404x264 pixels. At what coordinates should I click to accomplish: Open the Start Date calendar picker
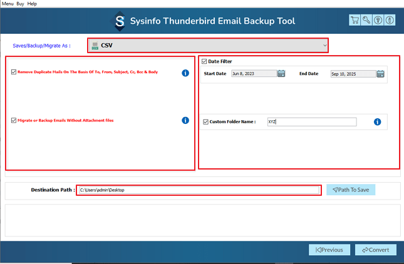click(x=281, y=74)
